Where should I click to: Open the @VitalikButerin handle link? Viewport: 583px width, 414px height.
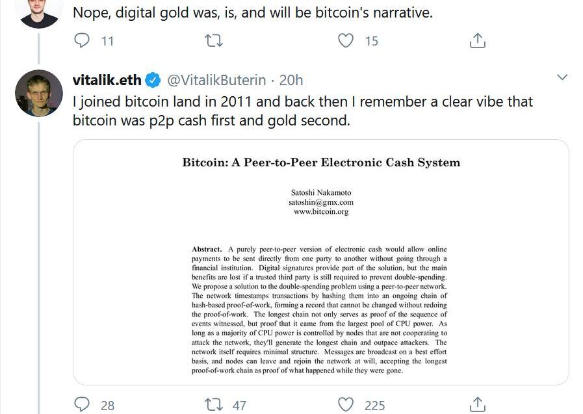[216, 80]
